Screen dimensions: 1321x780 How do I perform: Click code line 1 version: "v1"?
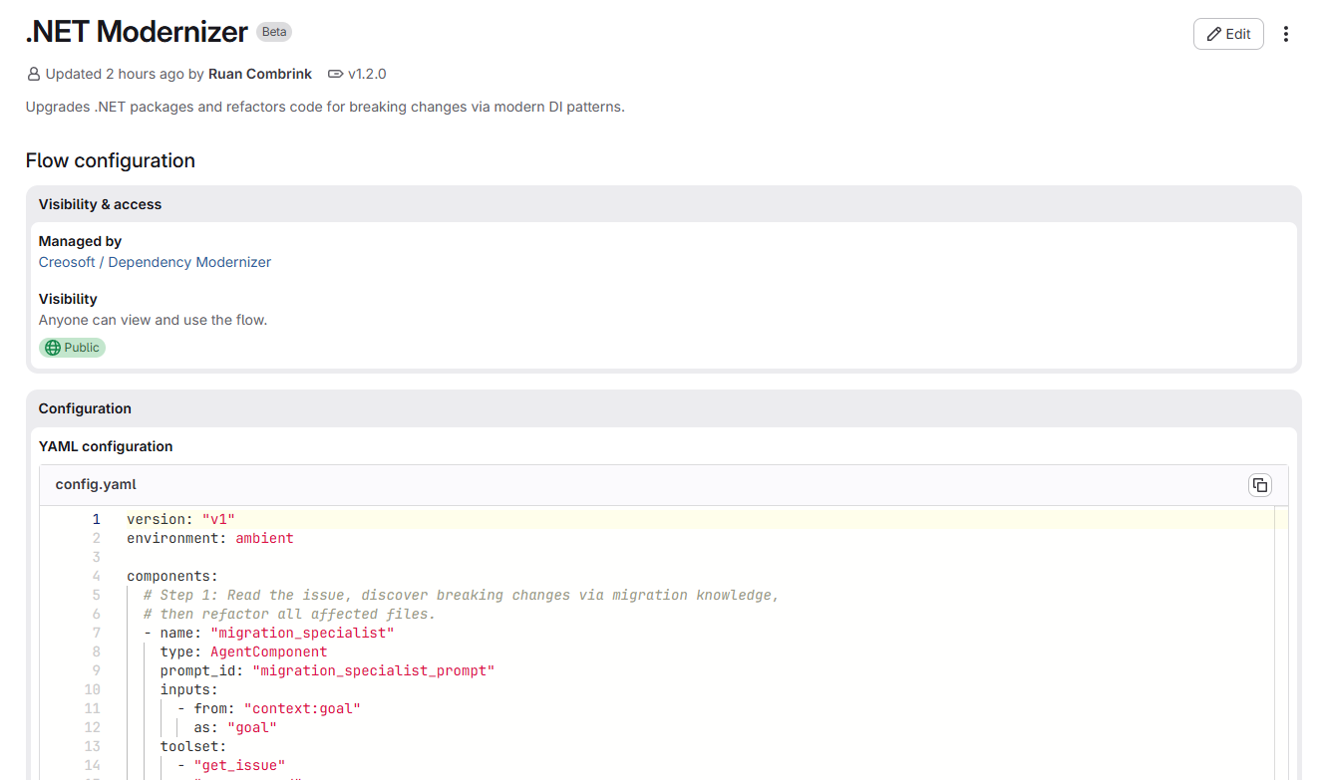click(x=180, y=519)
